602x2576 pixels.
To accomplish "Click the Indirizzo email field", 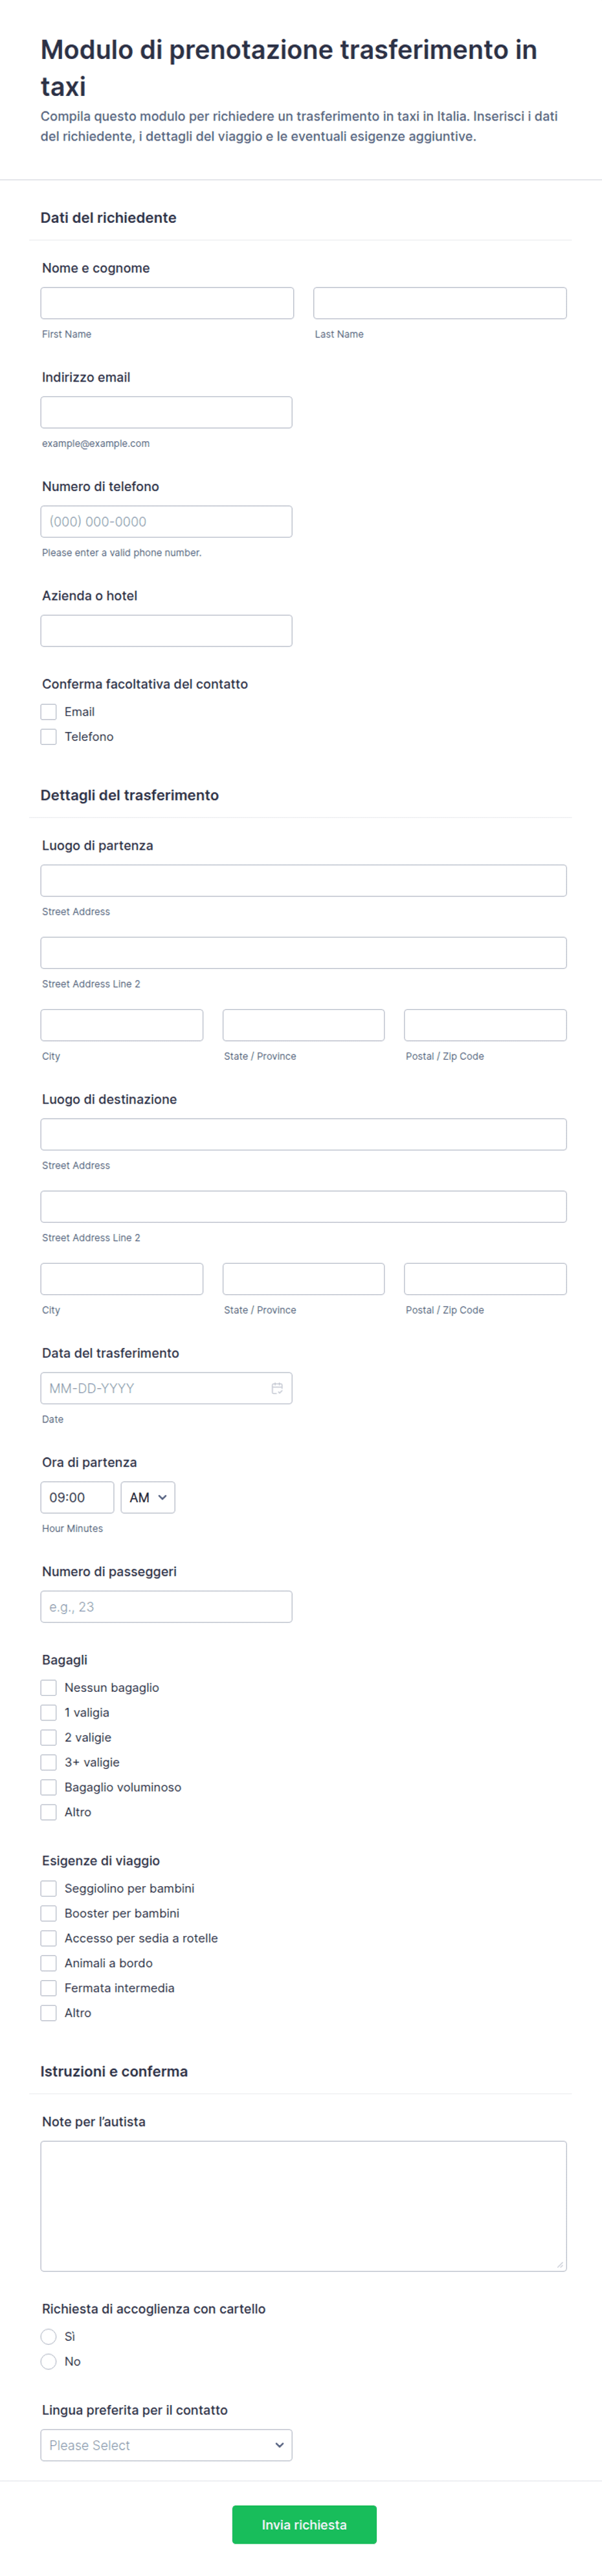I will coord(166,412).
